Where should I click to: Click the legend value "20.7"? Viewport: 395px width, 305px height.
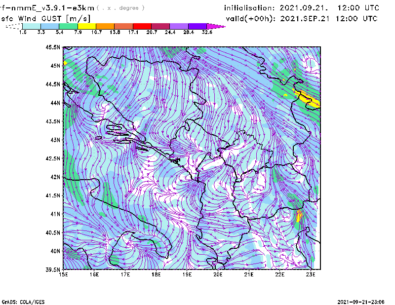tap(152, 32)
